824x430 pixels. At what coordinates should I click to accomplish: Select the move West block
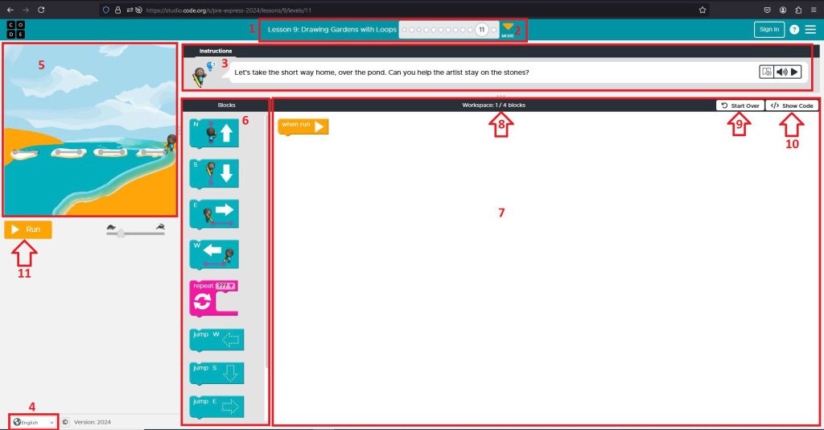click(x=213, y=255)
